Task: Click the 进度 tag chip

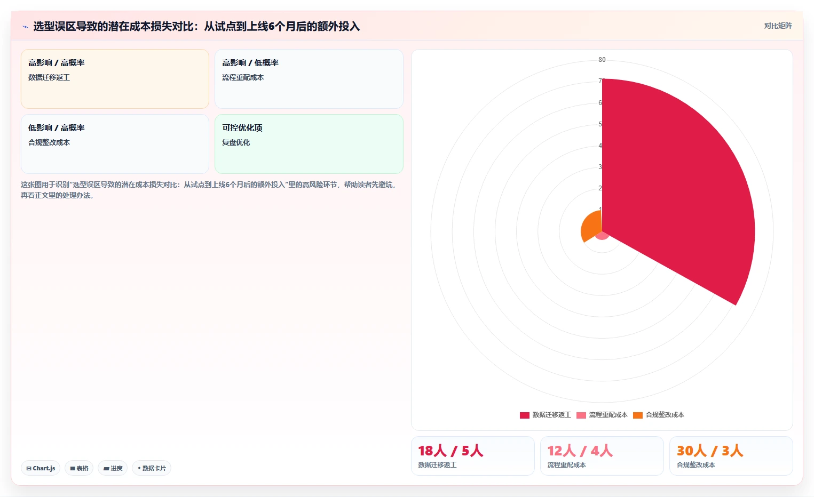Action: 113,468
